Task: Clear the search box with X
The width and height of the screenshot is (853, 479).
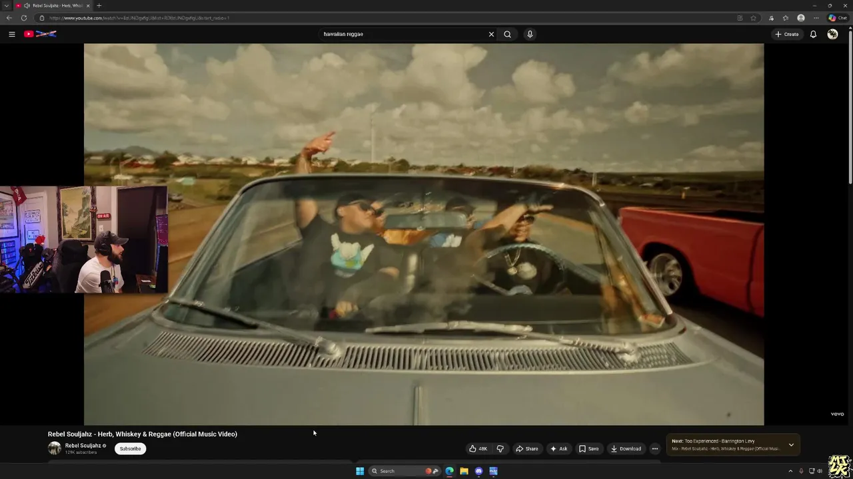Action: [491, 34]
